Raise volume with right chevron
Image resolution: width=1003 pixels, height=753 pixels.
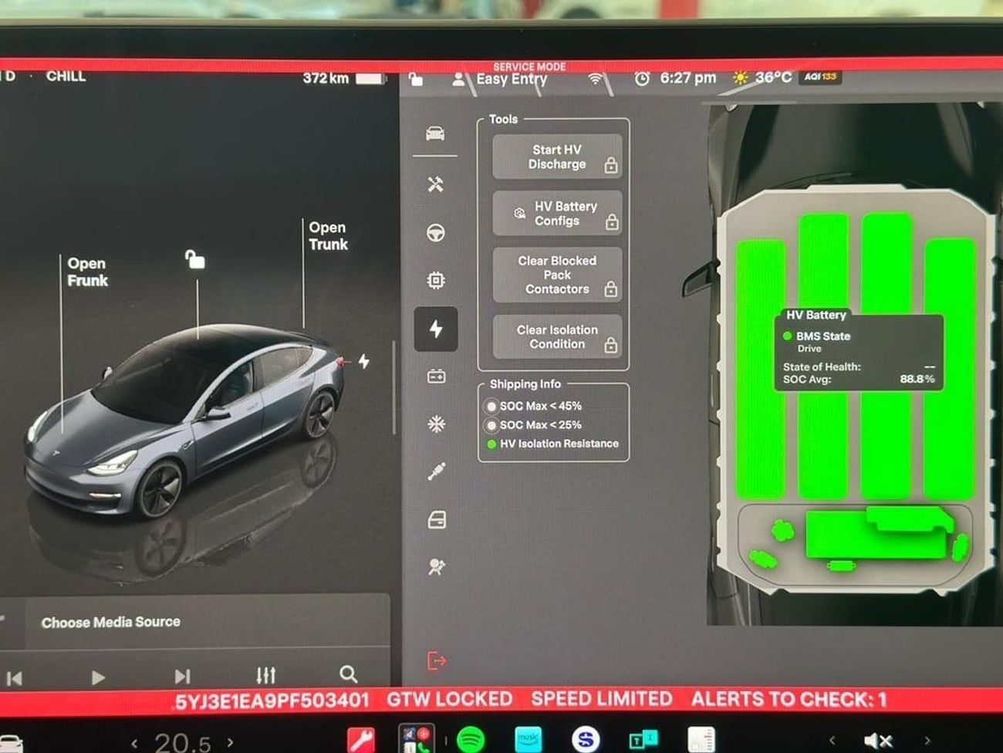coord(927,741)
